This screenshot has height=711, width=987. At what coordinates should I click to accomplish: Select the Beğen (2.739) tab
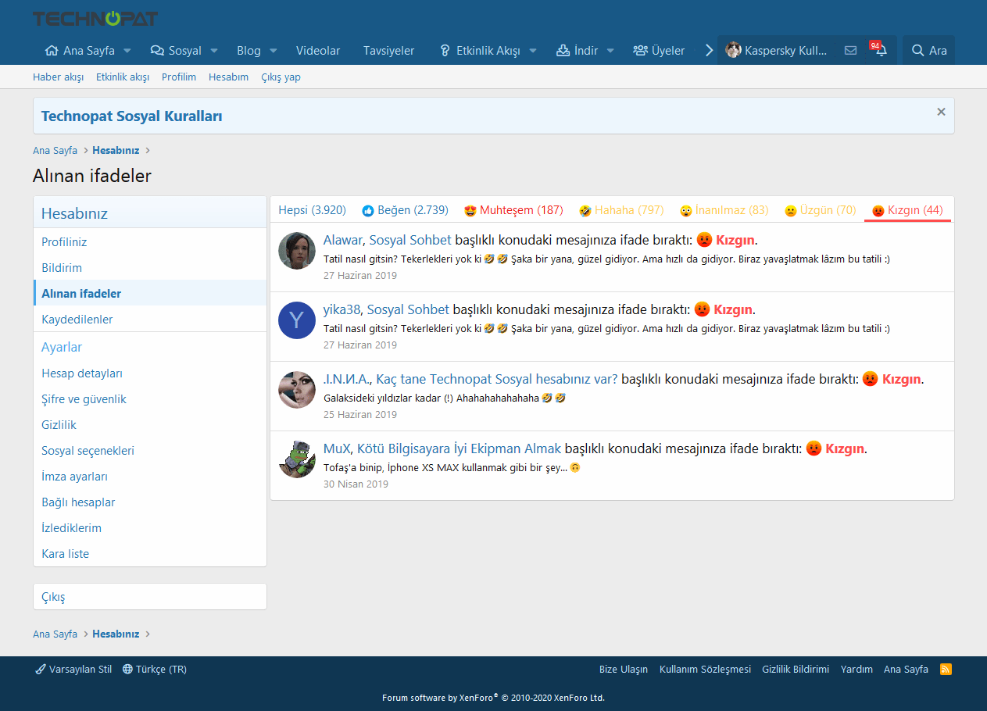[405, 210]
